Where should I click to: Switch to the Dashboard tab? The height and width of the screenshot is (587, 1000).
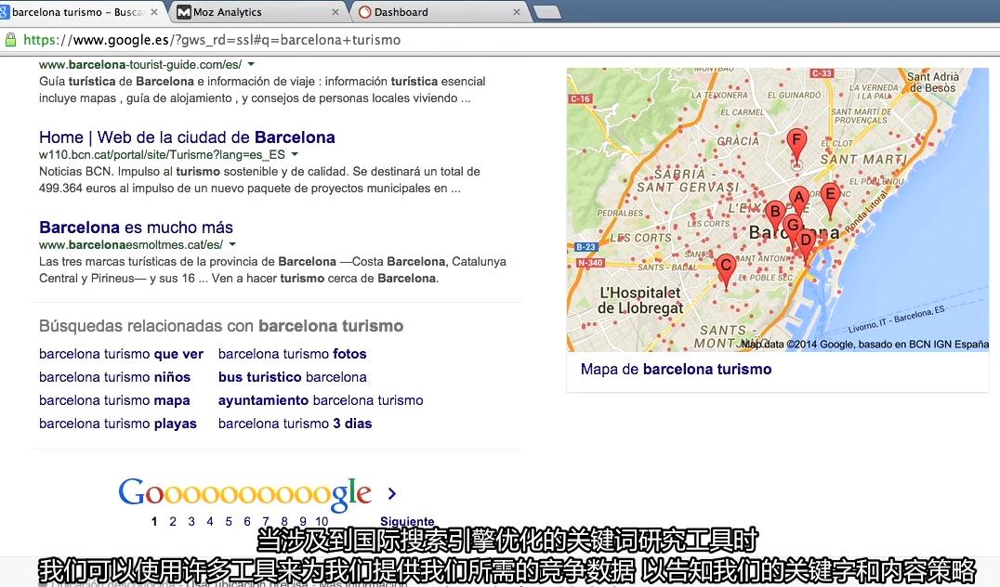click(x=441, y=12)
